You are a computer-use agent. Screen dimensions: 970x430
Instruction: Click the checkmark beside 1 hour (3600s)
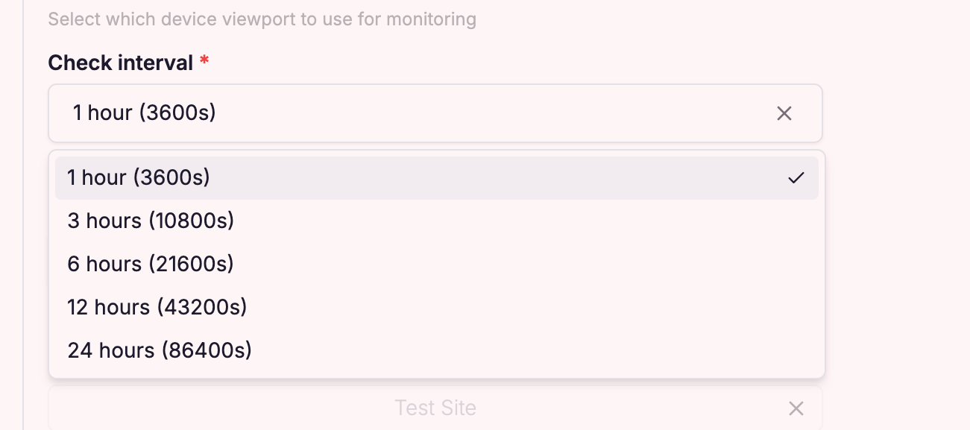[x=797, y=177]
